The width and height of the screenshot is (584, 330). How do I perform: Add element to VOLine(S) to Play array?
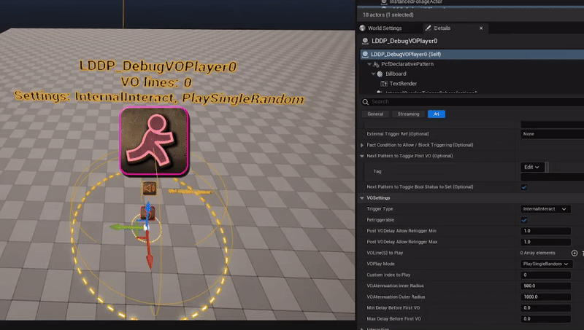pyautogui.click(x=575, y=253)
